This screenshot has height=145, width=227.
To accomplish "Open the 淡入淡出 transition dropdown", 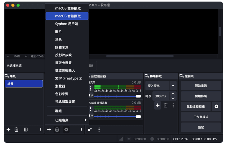I will [173, 86].
